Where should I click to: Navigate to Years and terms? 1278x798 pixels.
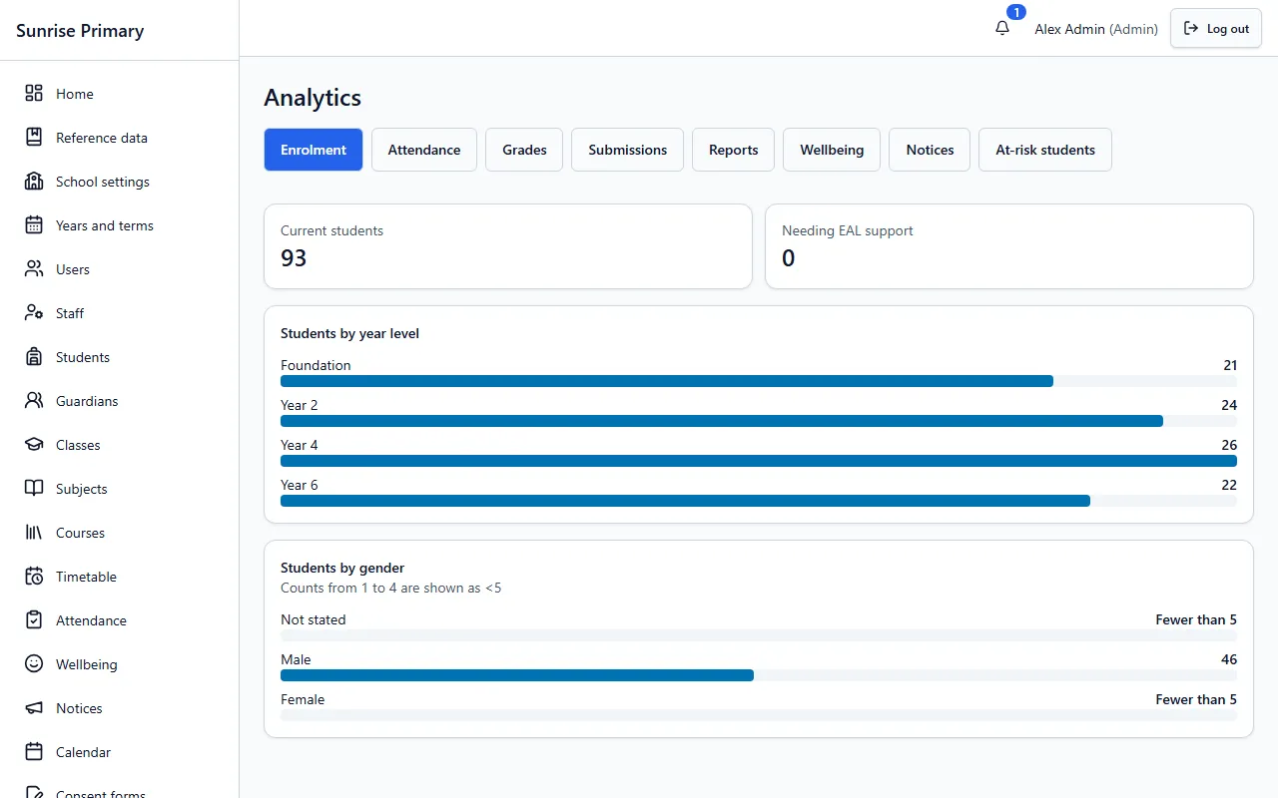(120, 224)
